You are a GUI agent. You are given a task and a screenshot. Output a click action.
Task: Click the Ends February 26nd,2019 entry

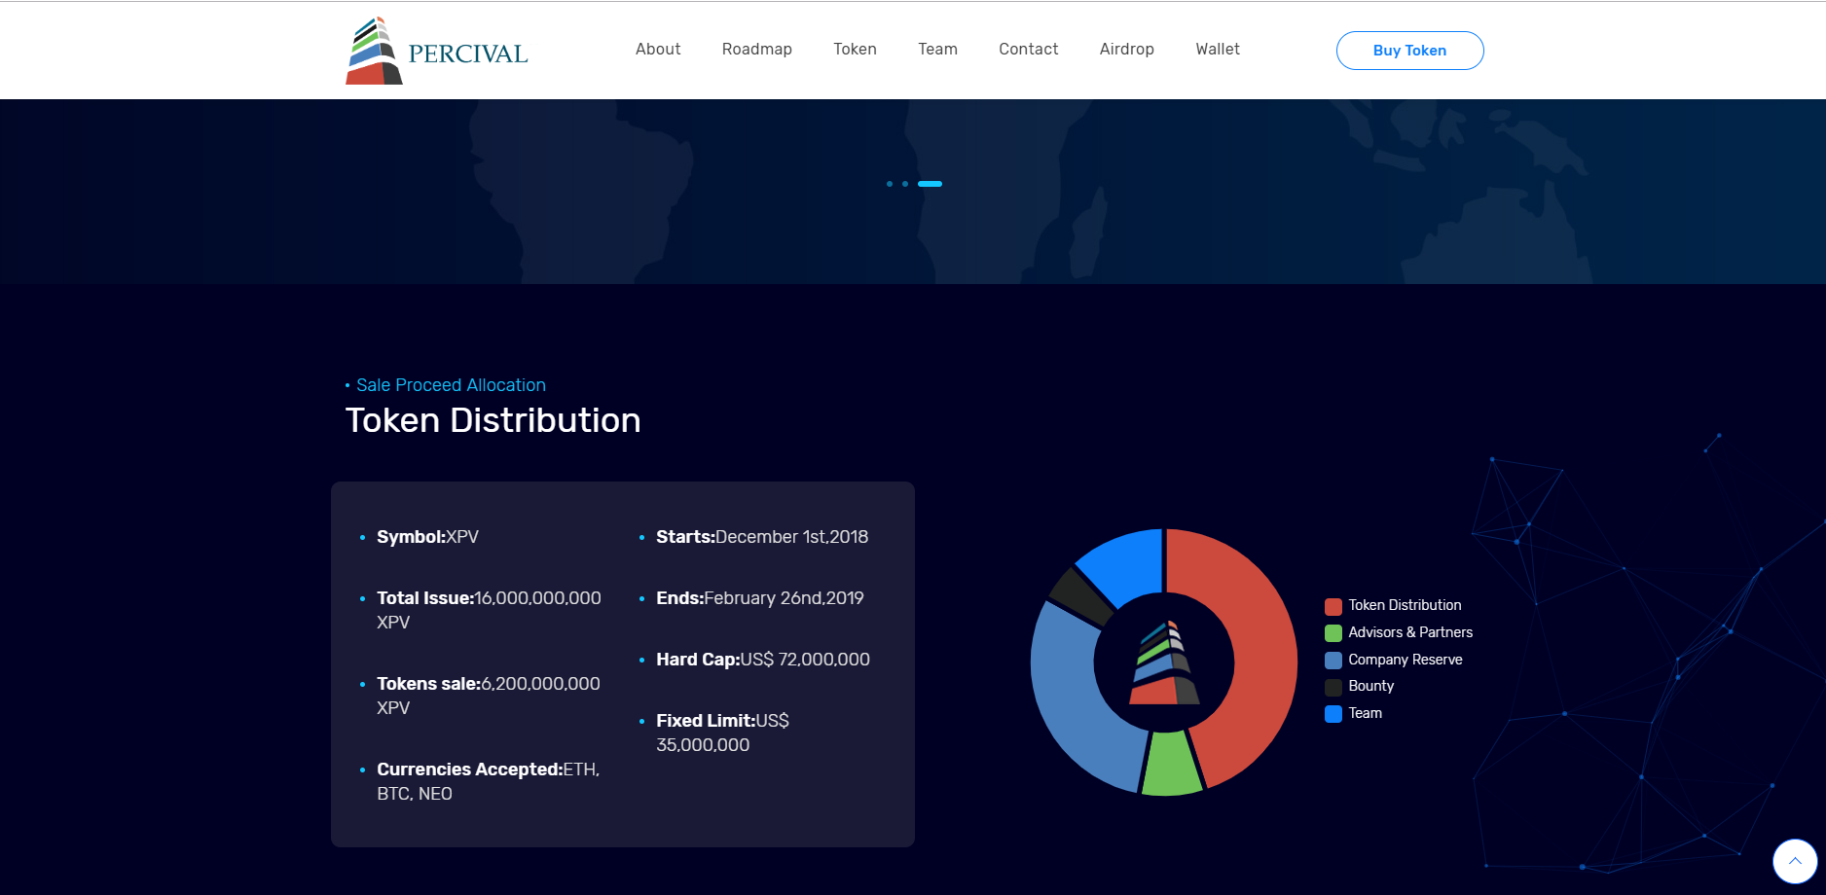(760, 598)
